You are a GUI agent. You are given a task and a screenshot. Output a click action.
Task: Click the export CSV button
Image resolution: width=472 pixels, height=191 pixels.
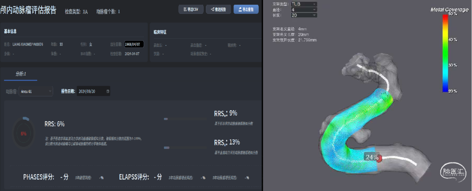tap(191, 10)
